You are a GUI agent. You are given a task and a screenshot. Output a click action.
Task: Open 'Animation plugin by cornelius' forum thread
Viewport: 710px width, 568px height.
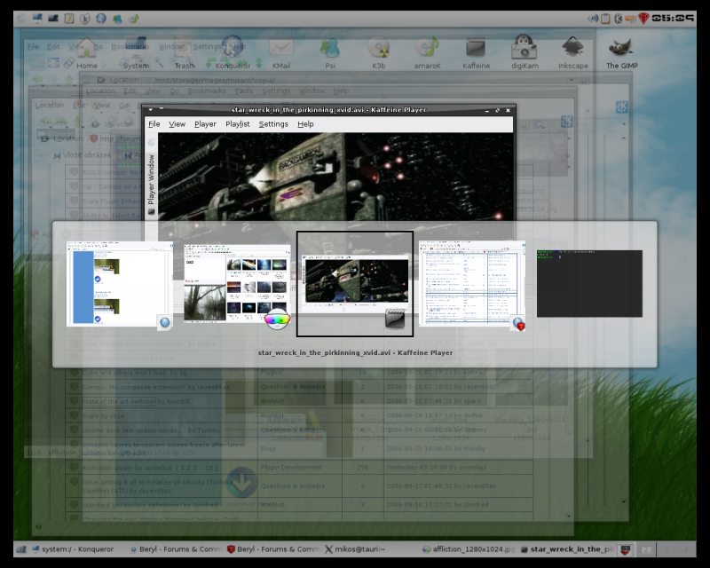[x=150, y=468]
